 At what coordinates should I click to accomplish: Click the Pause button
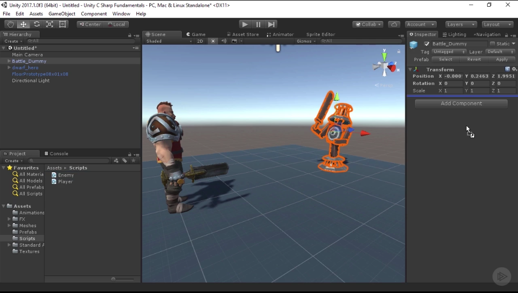(x=258, y=25)
